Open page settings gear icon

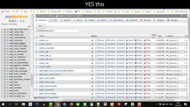pos(182,16)
